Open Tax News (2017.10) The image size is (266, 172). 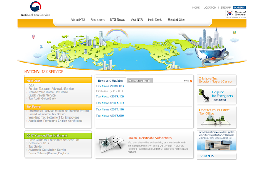point(110,109)
